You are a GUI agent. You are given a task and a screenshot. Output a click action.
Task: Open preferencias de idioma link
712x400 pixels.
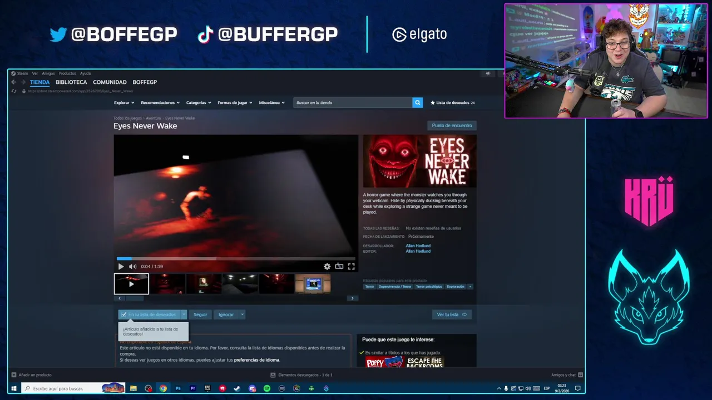[256, 360]
